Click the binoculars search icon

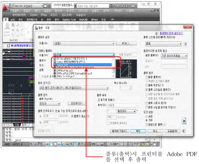(111, 6)
